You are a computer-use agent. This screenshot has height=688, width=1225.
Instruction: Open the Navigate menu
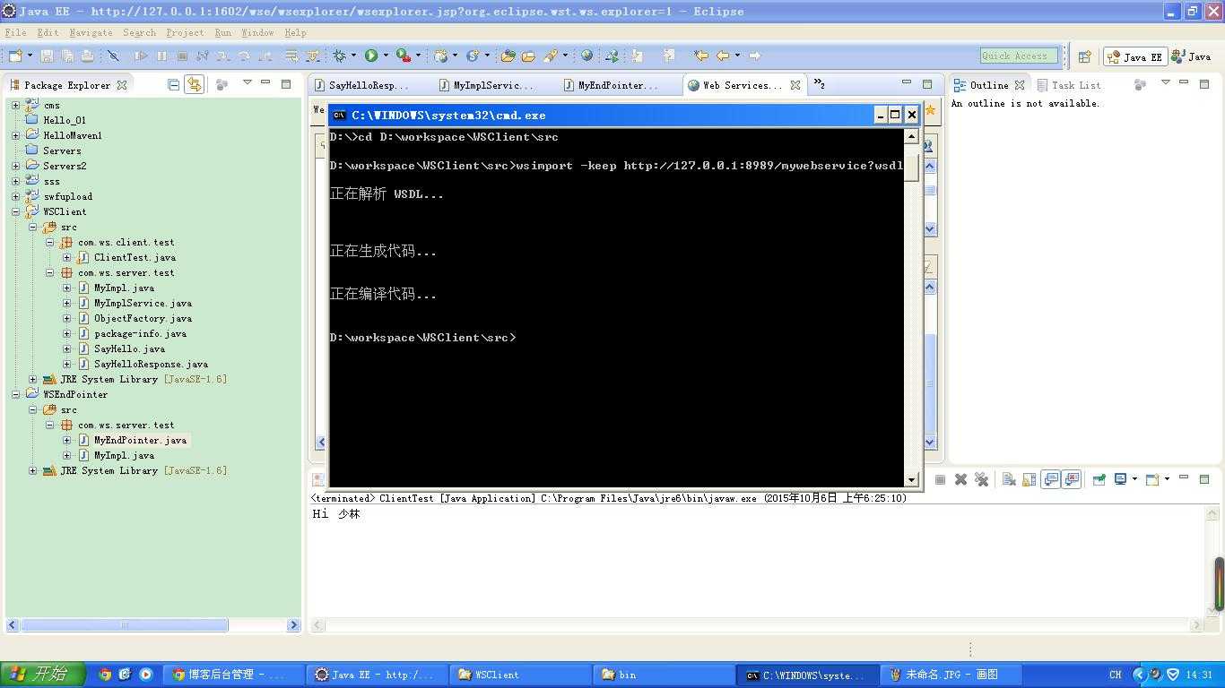point(91,32)
